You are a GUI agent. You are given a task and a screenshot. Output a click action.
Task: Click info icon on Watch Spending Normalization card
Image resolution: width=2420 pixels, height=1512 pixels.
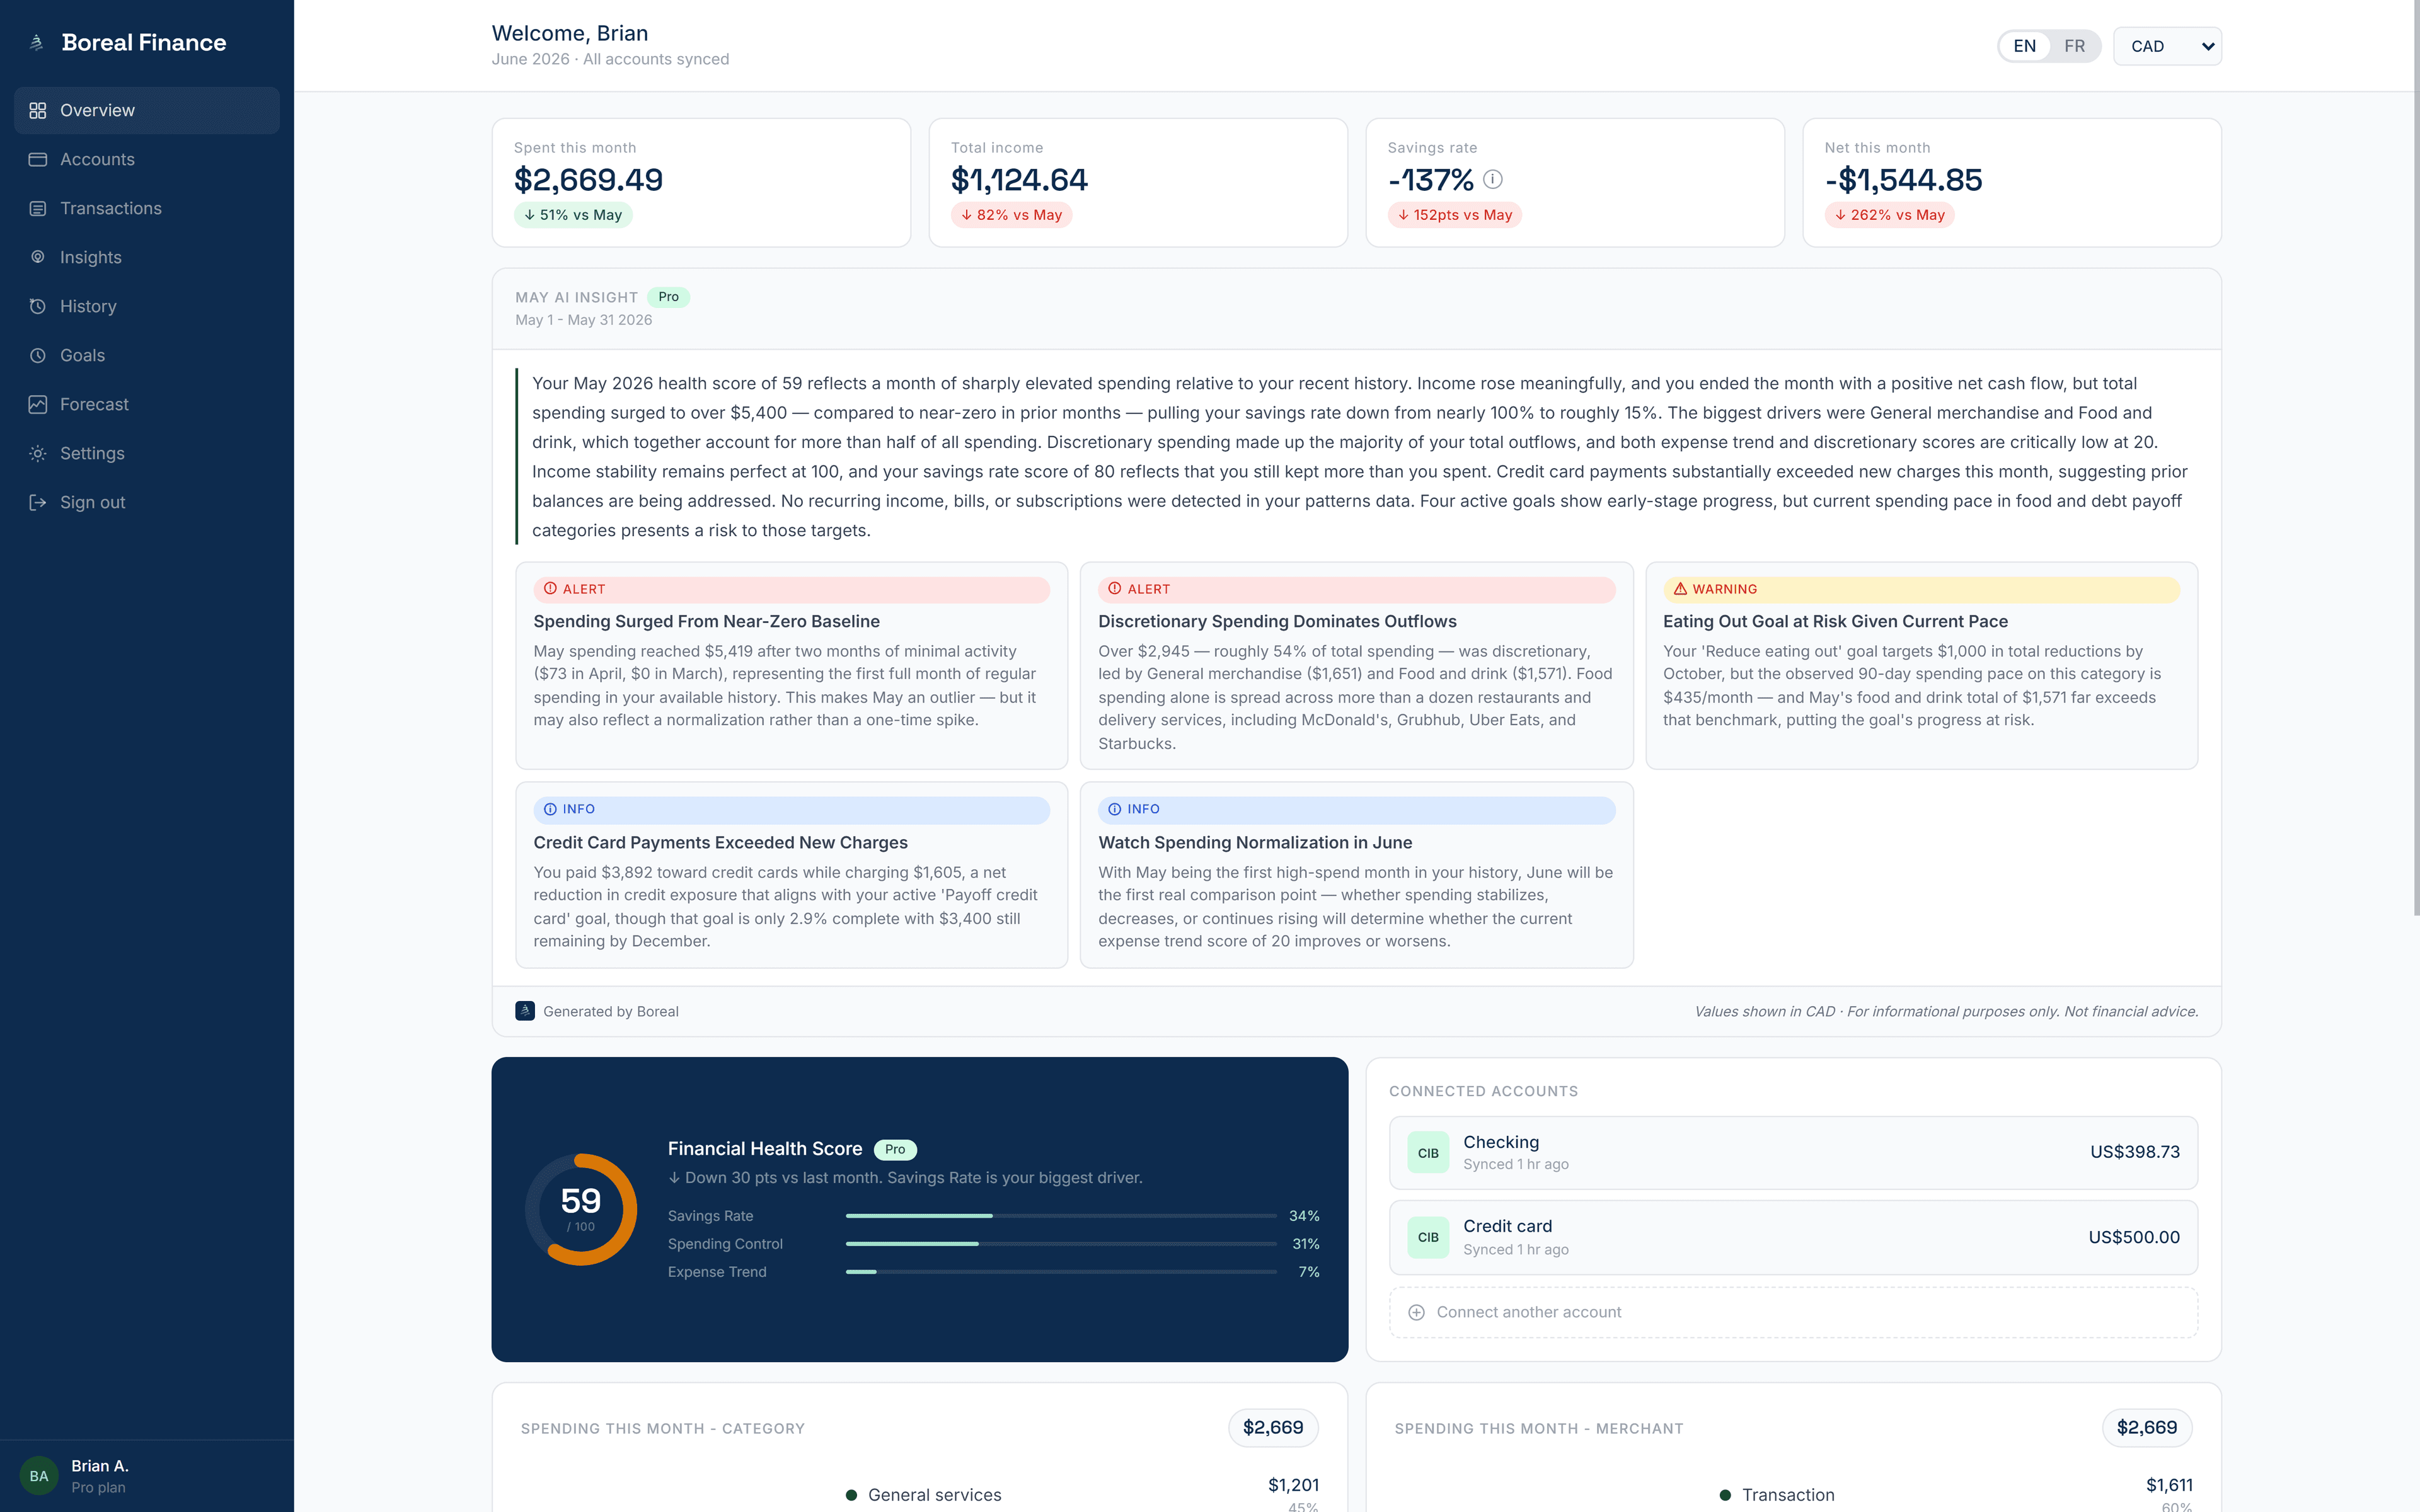[x=1115, y=809]
